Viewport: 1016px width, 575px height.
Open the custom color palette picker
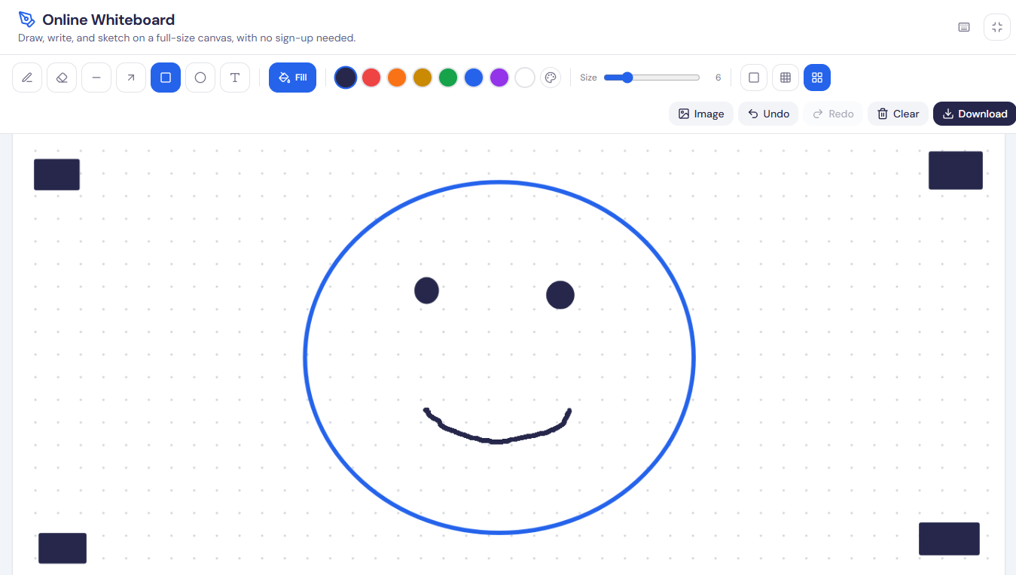click(551, 78)
